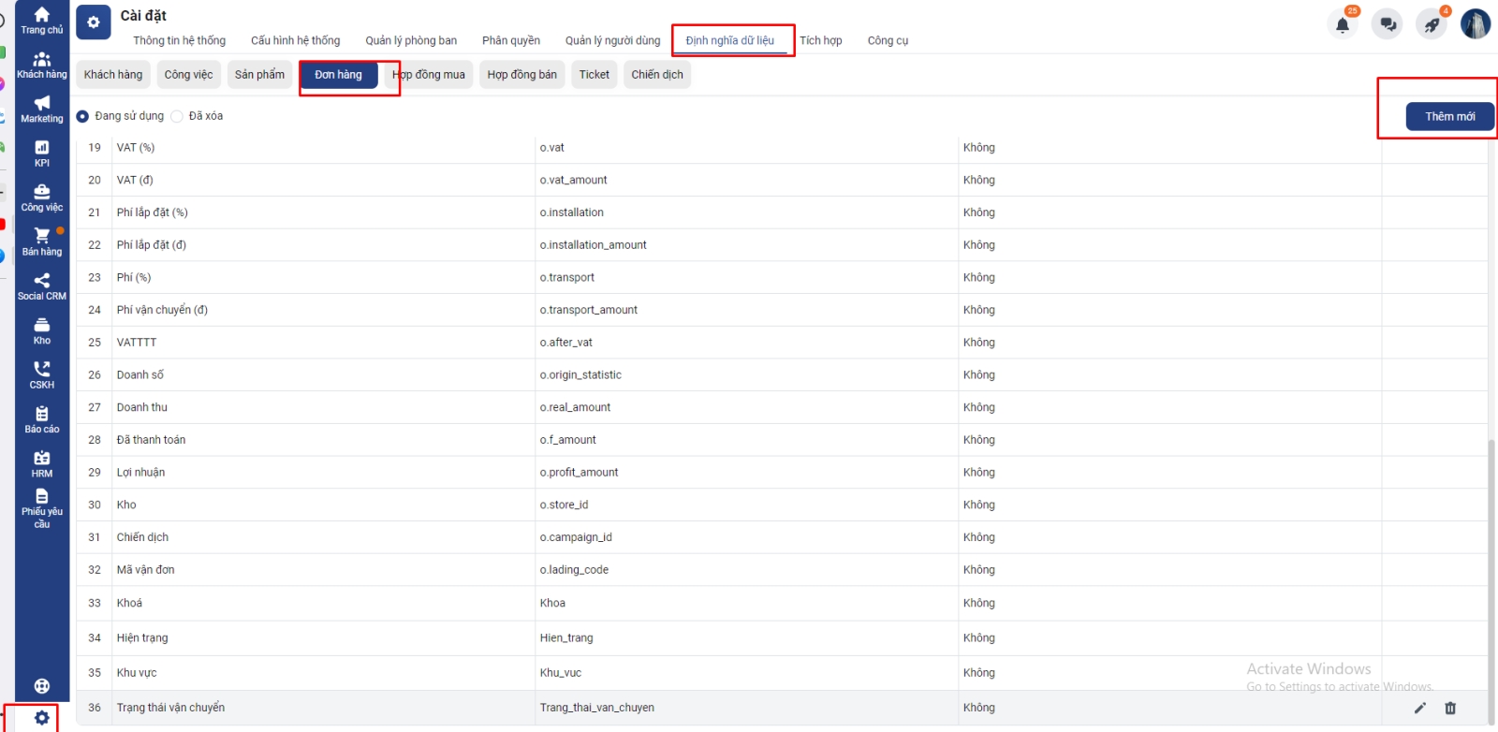The height and width of the screenshot is (732, 1498).
Task: Open Trang chủ home icon in sidebar
Action: point(42,20)
